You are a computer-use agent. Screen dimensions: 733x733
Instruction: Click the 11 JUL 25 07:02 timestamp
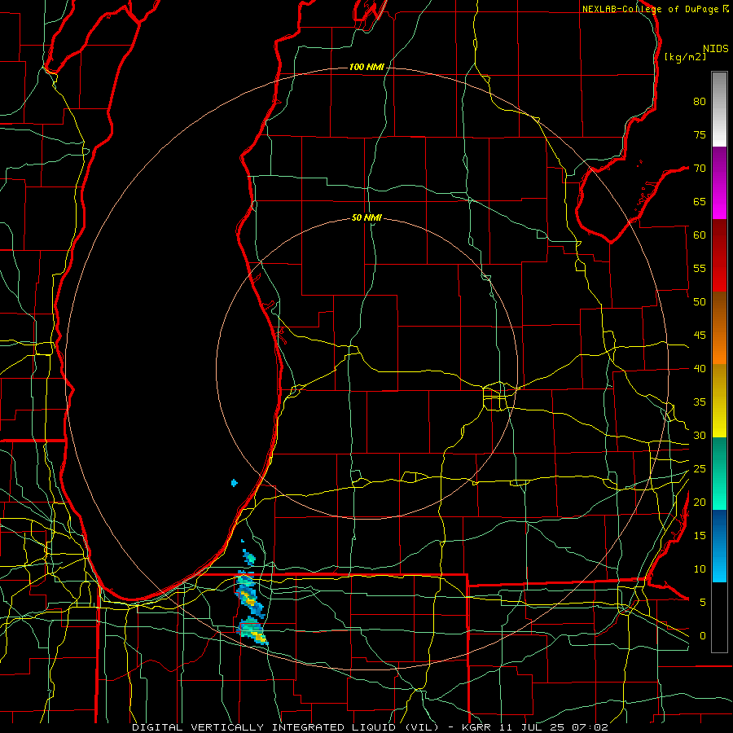(x=555, y=727)
